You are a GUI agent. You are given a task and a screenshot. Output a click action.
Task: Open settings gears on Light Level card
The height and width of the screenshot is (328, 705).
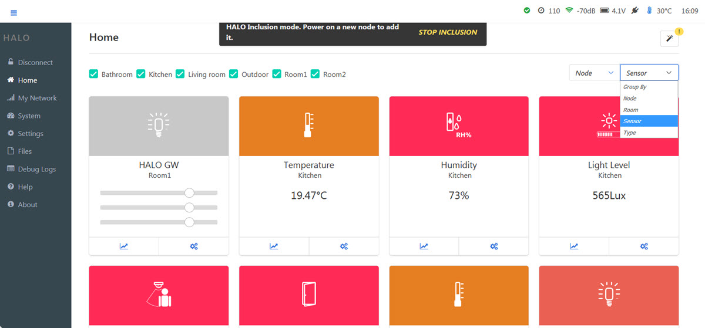coord(644,246)
